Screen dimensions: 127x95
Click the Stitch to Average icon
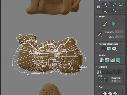point(107,60)
